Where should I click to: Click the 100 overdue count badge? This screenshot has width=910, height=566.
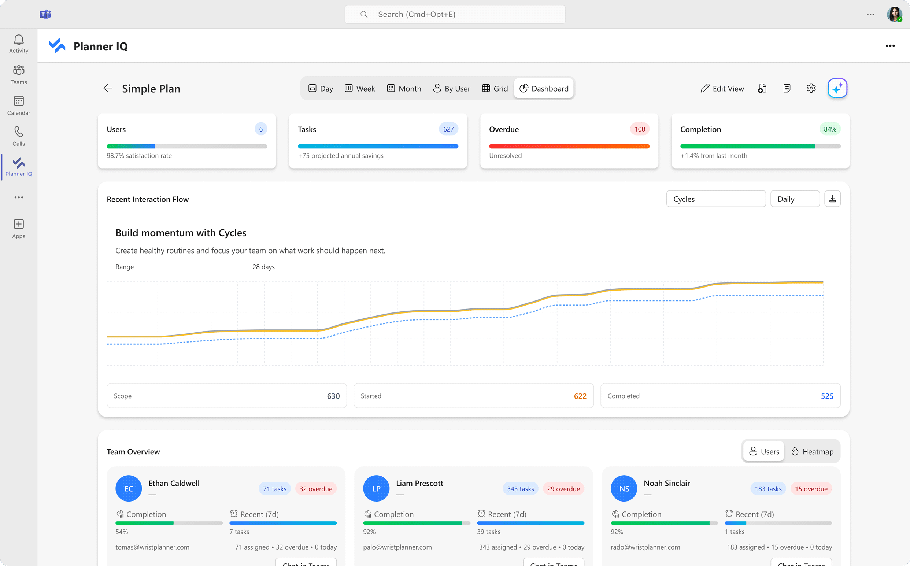(x=640, y=129)
